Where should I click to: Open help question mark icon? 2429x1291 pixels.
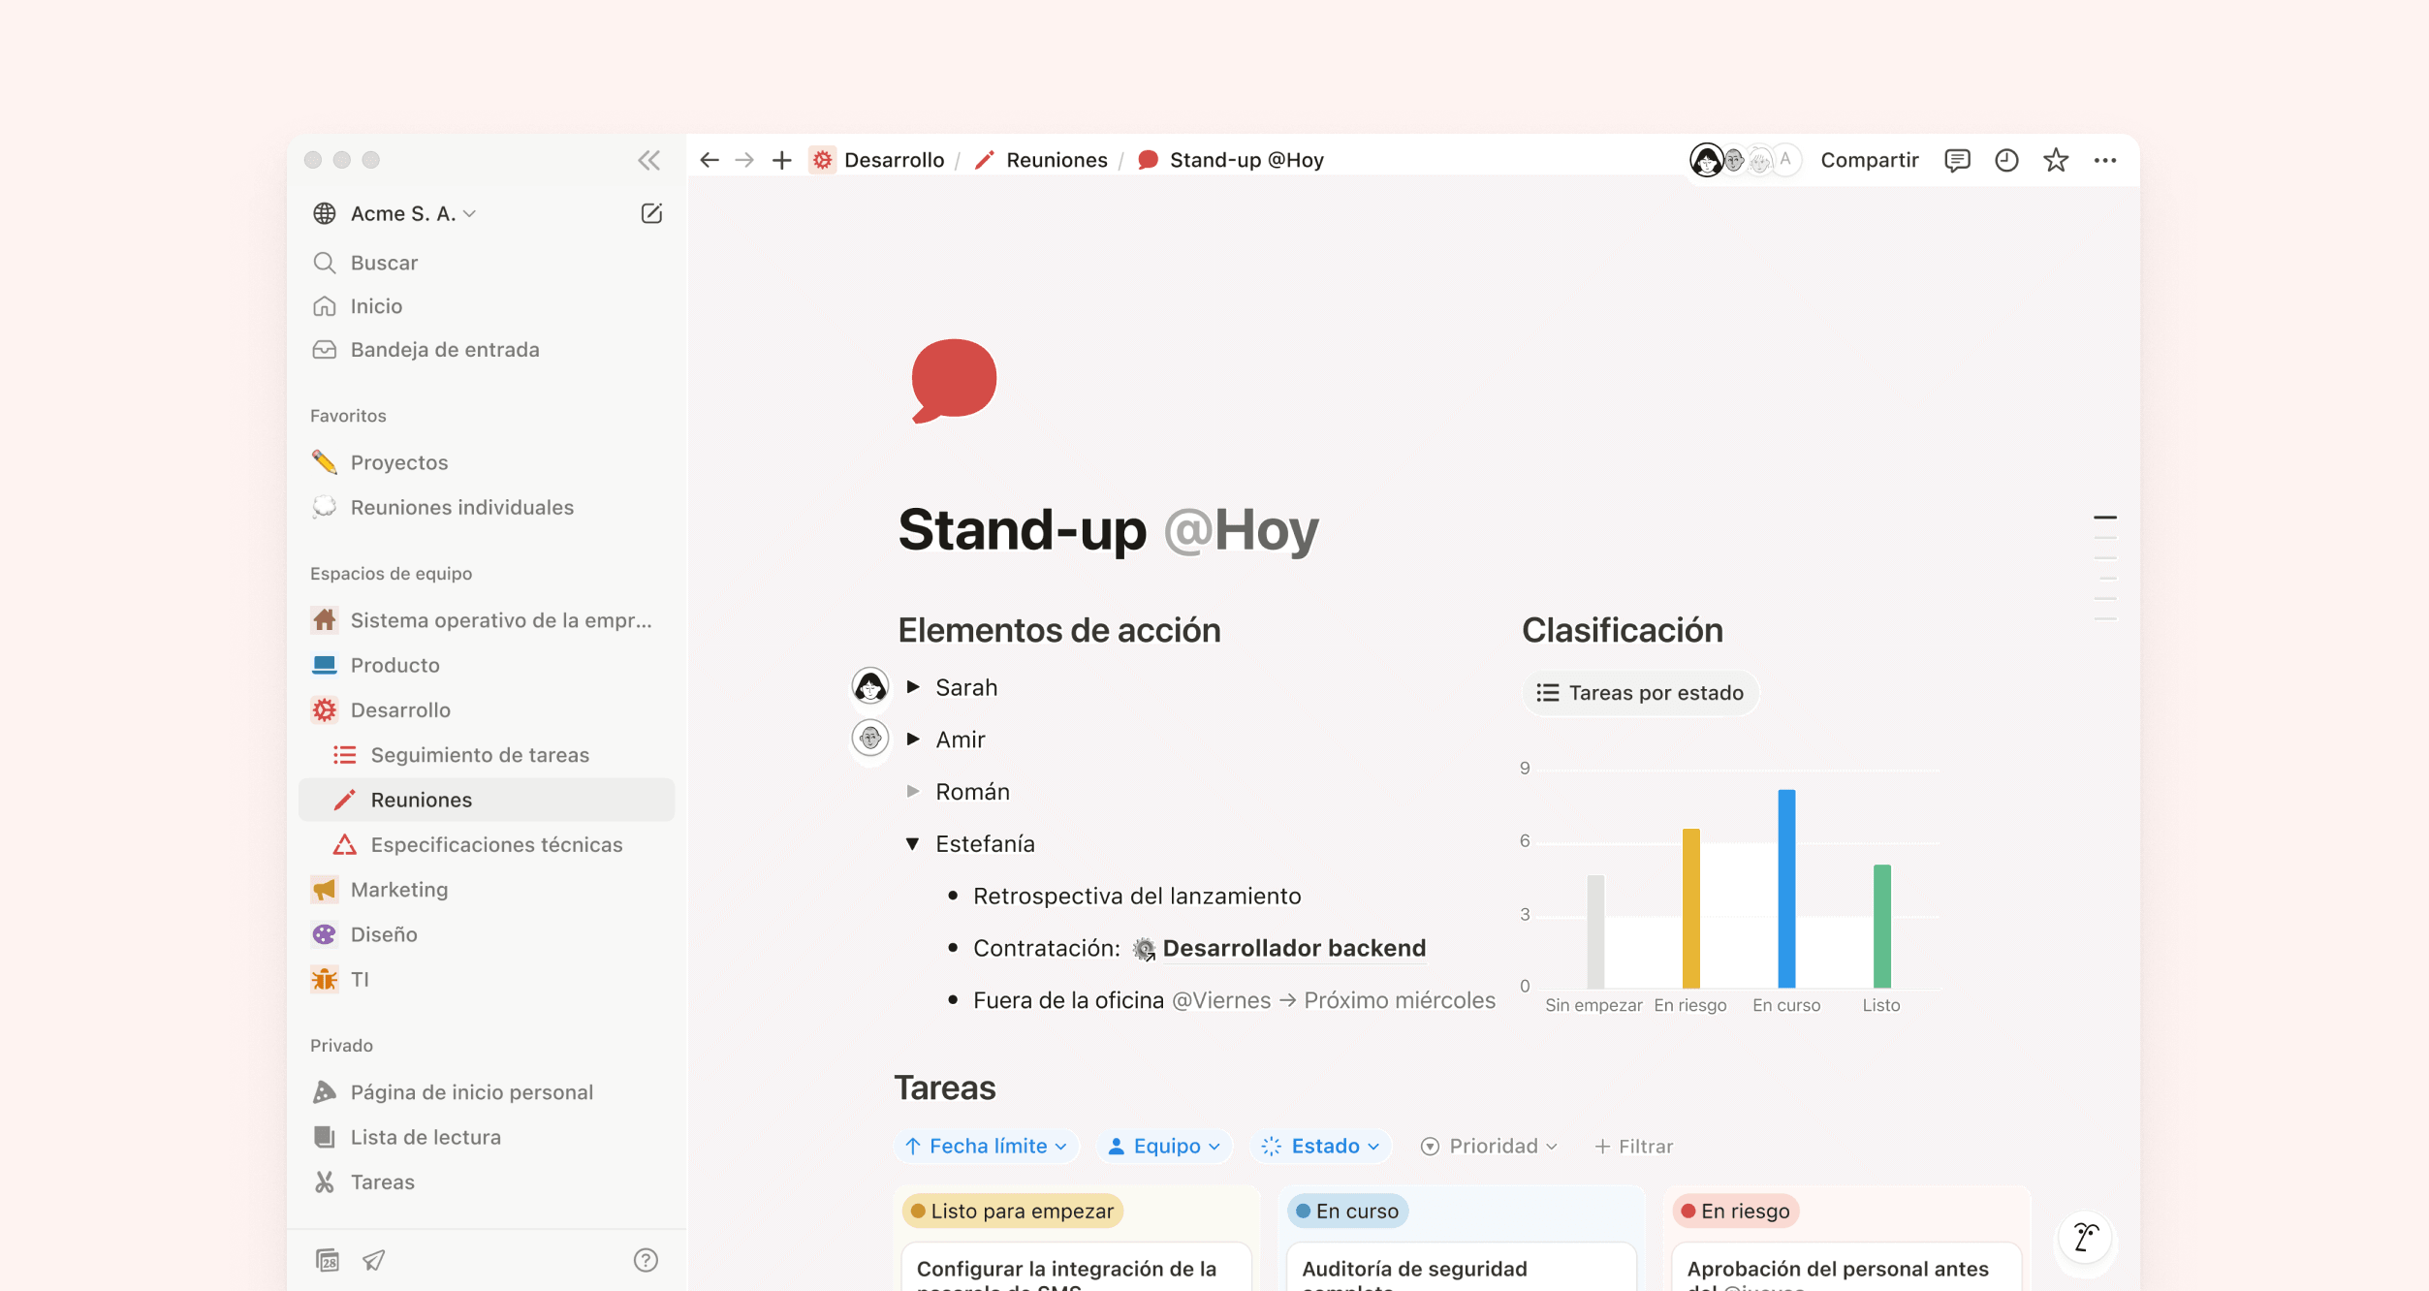[646, 1260]
